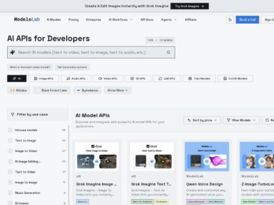Select the Audio APIs tab
The height and width of the screenshot is (205, 274).
[76, 78]
